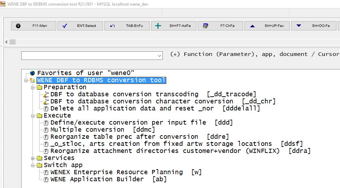The image size is (340, 188).
Task: Collapse the Switch app folder
Action: (x=33, y=166)
